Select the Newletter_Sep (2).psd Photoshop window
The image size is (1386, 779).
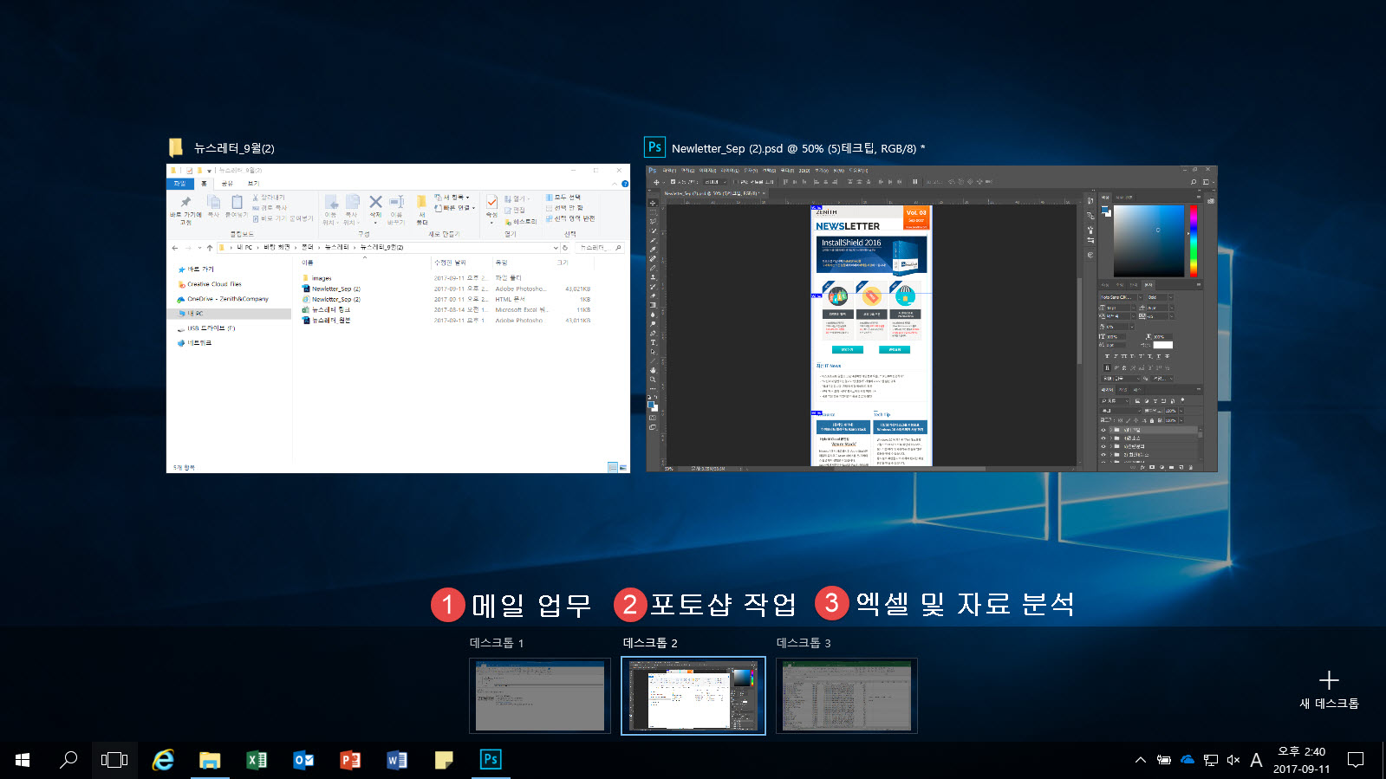click(931, 318)
